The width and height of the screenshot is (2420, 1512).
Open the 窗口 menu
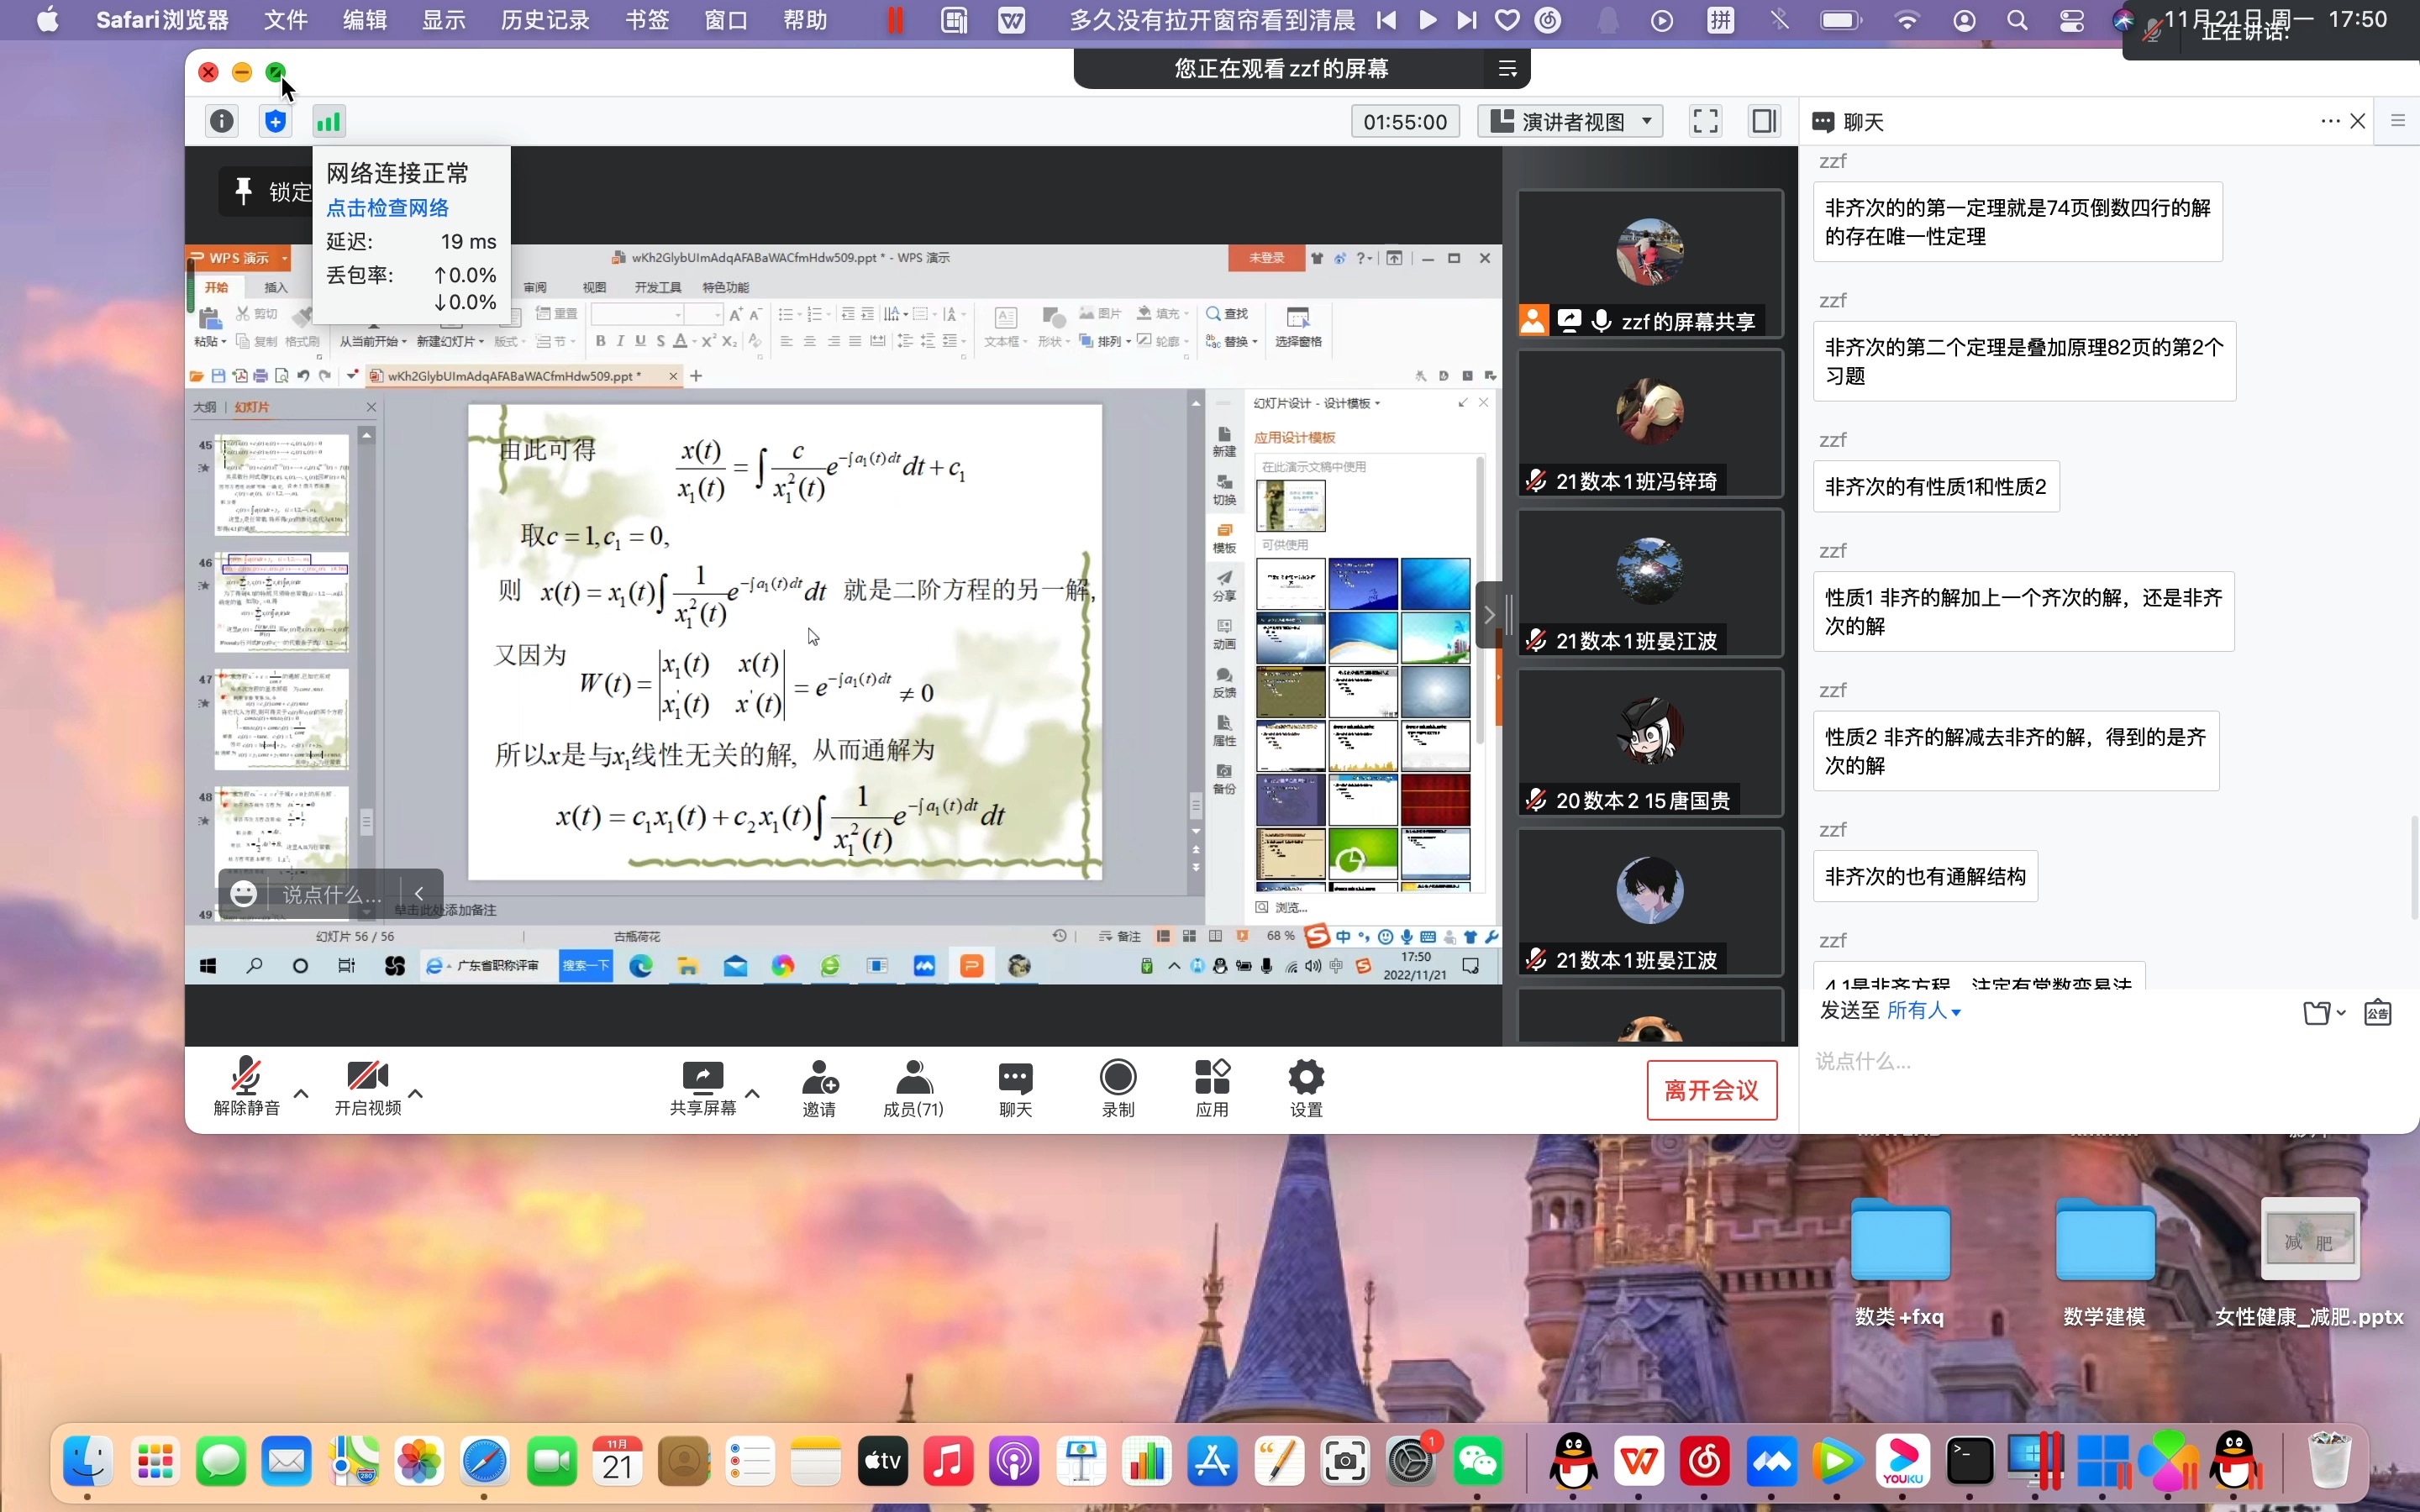[x=725, y=20]
